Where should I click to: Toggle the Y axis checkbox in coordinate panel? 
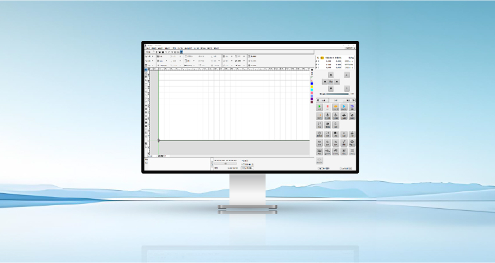click(317, 63)
